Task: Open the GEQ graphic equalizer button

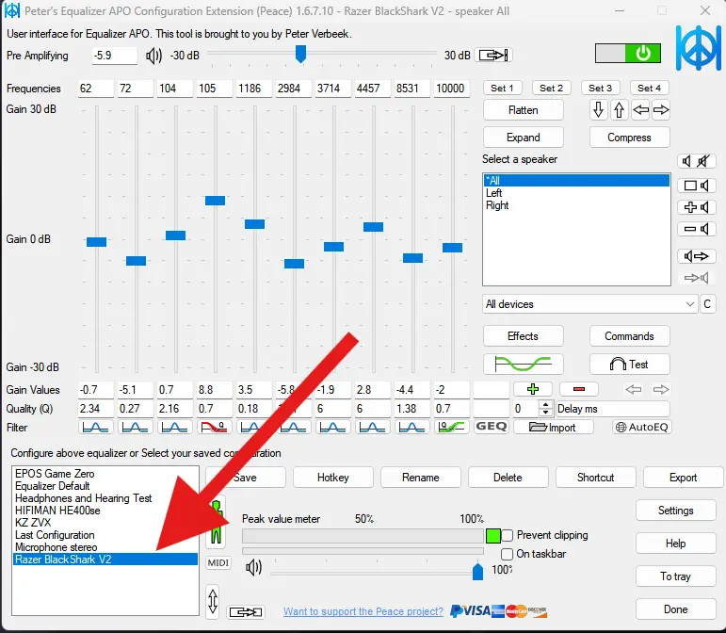Action: (x=492, y=427)
